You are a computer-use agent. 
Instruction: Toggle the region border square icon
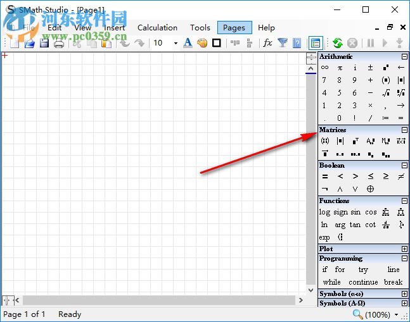[x=217, y=43]
